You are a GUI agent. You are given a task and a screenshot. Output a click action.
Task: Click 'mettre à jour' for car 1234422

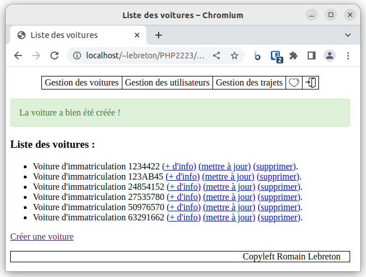[224, 167]
